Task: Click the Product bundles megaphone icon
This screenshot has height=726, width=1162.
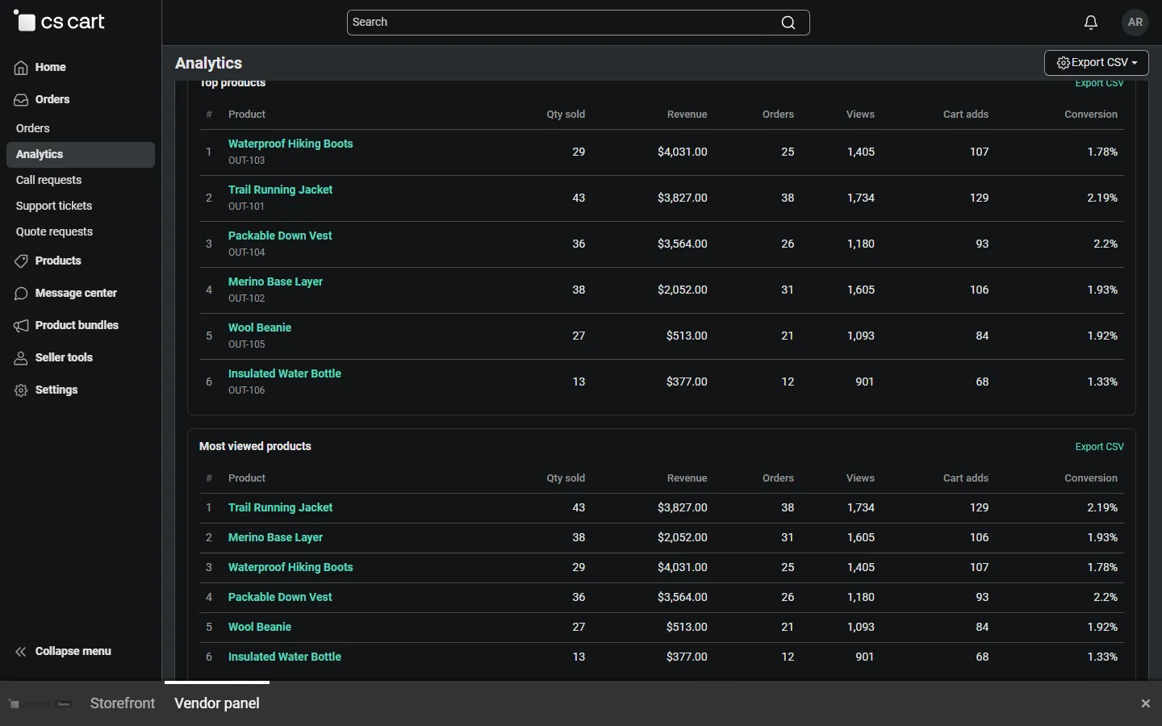Action: 21,326
